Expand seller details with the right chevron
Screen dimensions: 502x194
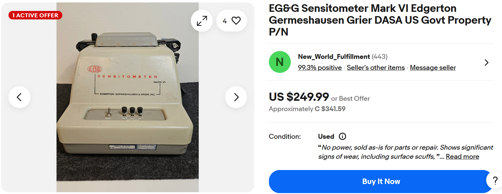pos(487,63)
